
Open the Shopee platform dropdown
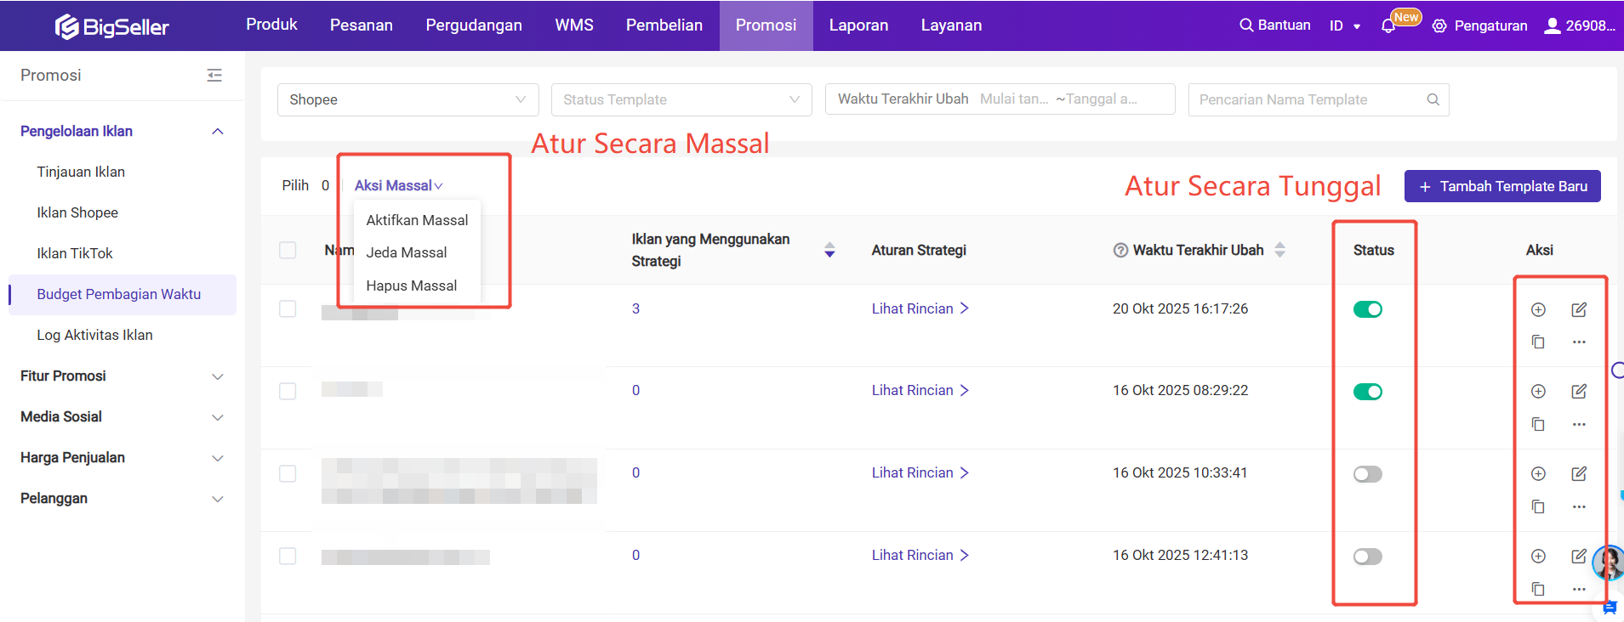point(407,99)
